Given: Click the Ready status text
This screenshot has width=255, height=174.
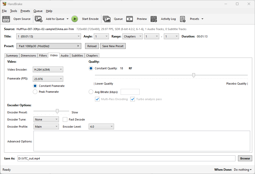Looking at the screenshot, I should coord(7,170).
